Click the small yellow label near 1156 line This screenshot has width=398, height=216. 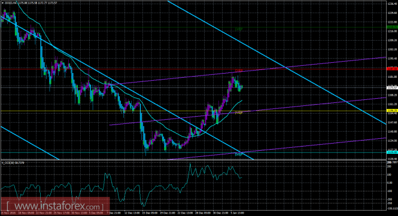239,112
